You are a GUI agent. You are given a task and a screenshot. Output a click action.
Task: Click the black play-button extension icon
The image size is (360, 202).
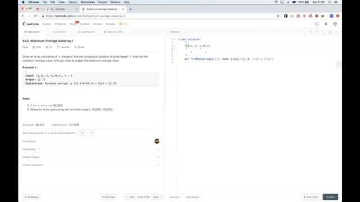tap(286, 16)
